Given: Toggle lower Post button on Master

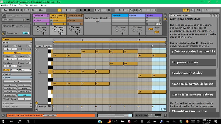Looking at the screenshot, I should point(157,32).
